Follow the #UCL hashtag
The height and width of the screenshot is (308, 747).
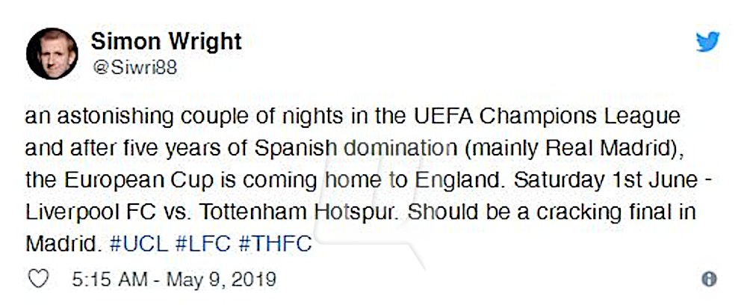pos(139,244)
